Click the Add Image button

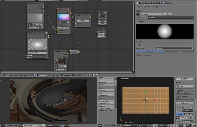[x=184, y=103]
